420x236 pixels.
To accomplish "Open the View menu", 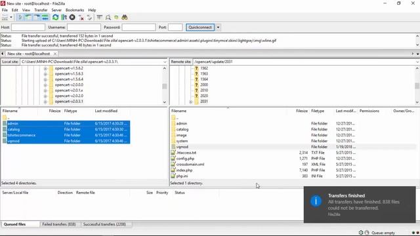I will (26, 10).
